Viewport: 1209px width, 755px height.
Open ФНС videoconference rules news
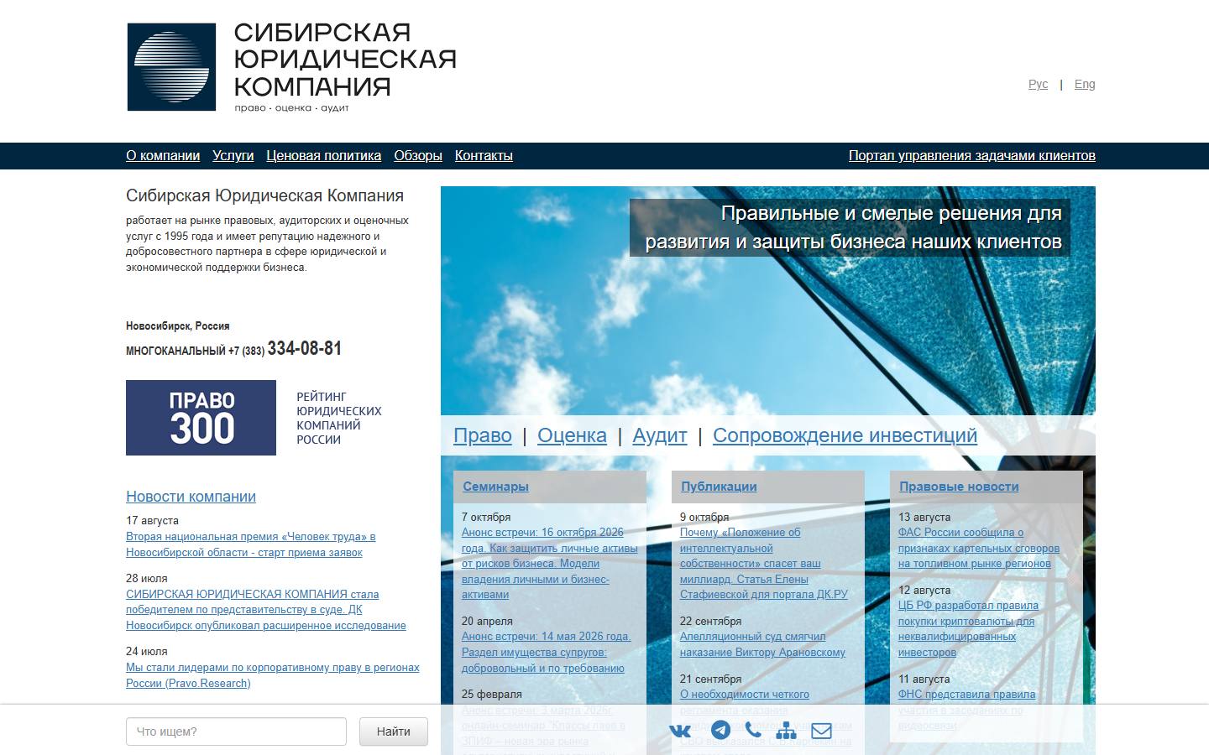coord(966,709)
